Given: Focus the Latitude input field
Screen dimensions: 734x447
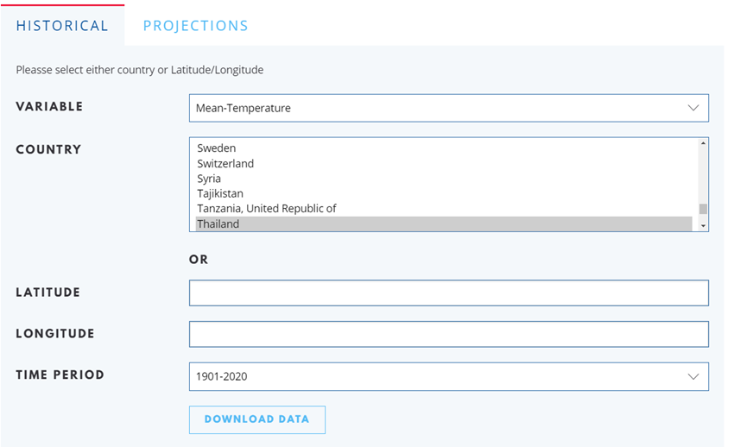Looking at the screenshot, I should (448, 293).
